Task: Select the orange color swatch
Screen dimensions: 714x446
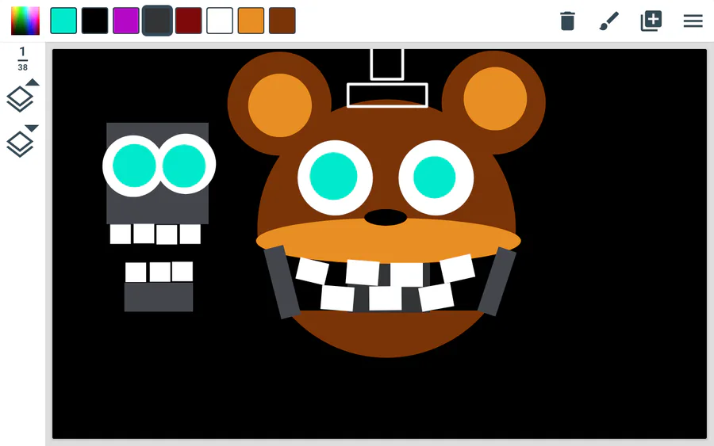Action: [251, 21]
